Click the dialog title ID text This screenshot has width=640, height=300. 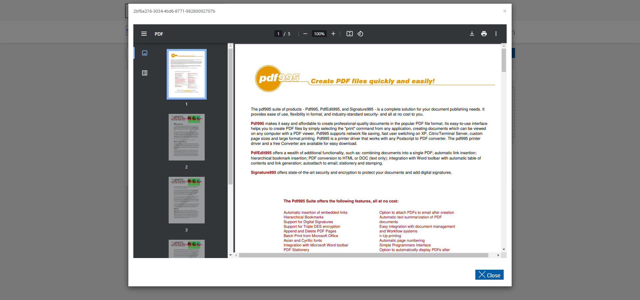click(174, 11)
